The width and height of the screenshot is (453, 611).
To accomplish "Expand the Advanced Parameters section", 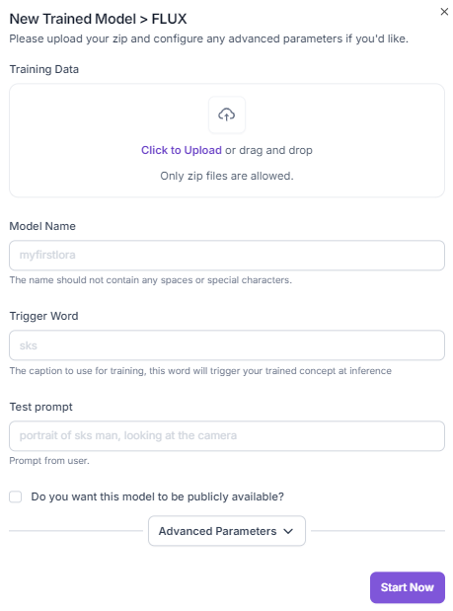I will [227, 531].
